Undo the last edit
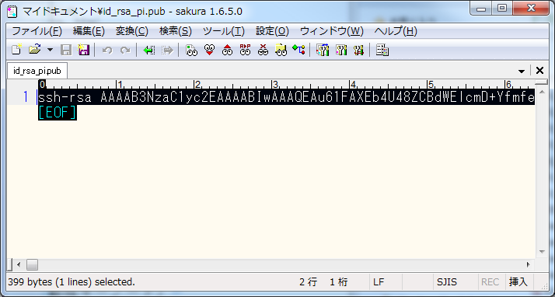 pos(107,51)
